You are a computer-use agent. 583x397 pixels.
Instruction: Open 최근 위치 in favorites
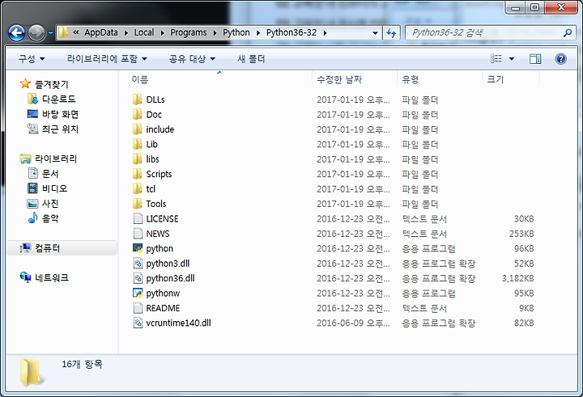coord(60,129)
